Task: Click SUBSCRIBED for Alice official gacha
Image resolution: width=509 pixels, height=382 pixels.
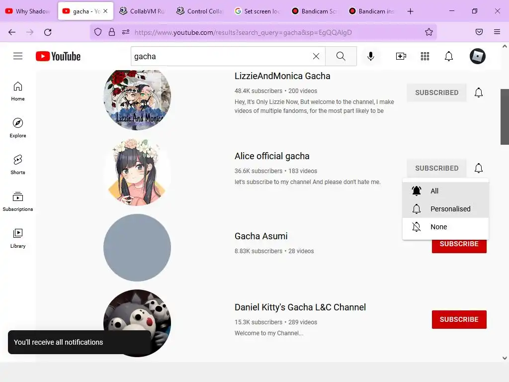Action: [x=436, y=168]
